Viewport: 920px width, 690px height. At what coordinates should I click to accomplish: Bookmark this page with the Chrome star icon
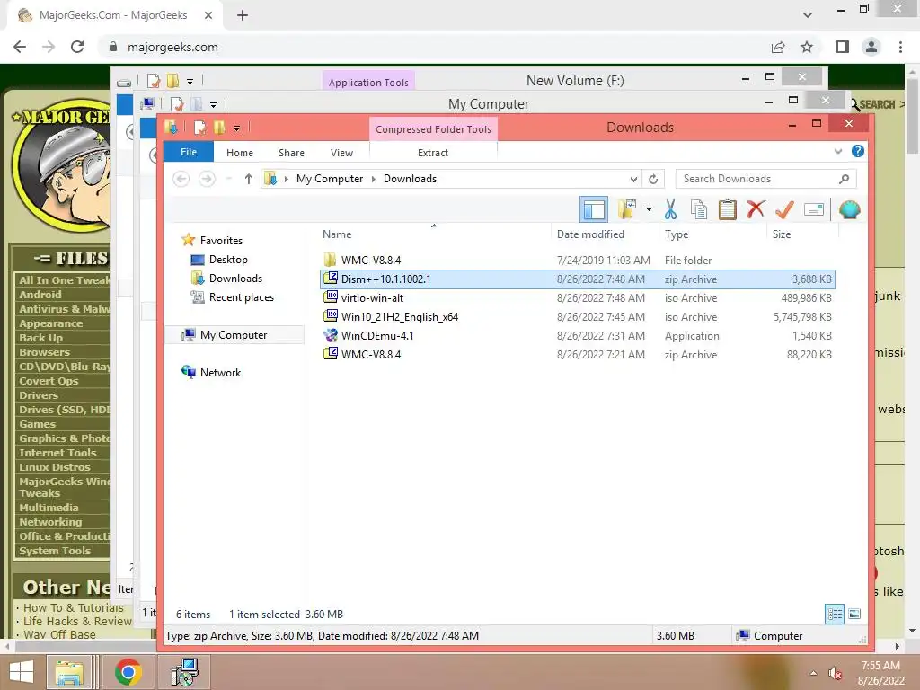point(807,47)
